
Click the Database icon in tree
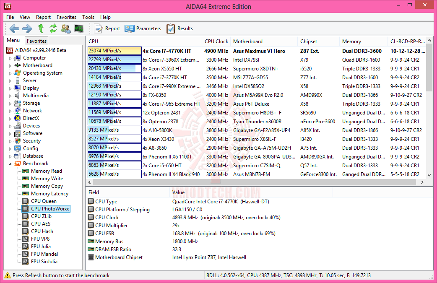pyautogui.click(x=18, y=156)
